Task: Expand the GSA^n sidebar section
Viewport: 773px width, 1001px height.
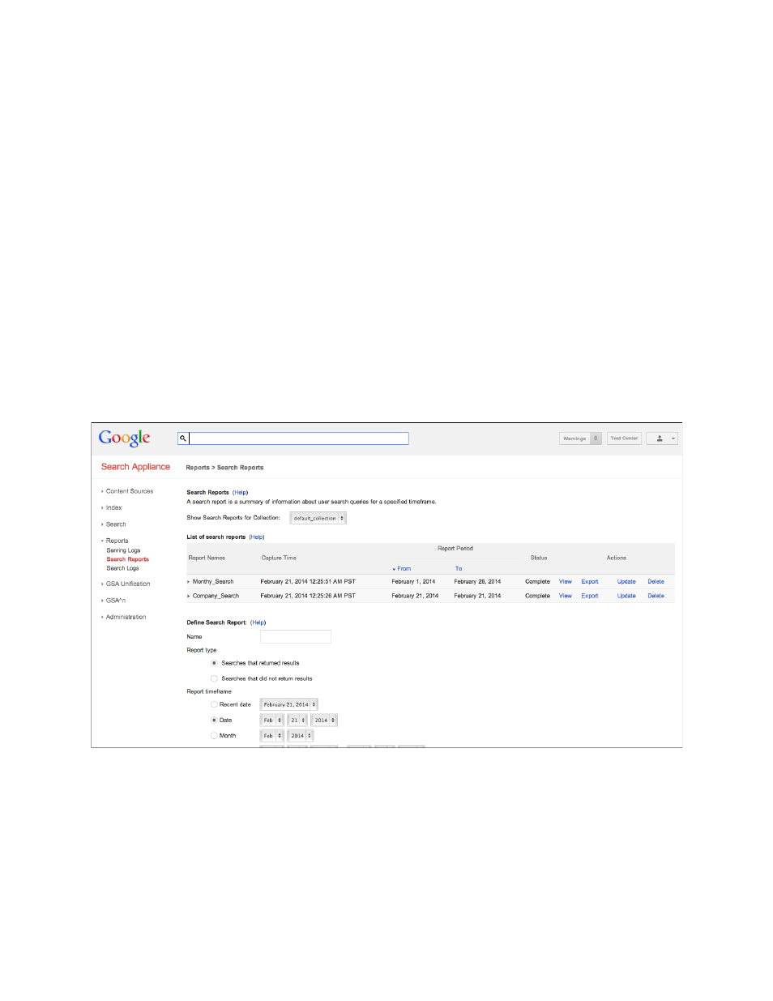Action: click(115, 601)
